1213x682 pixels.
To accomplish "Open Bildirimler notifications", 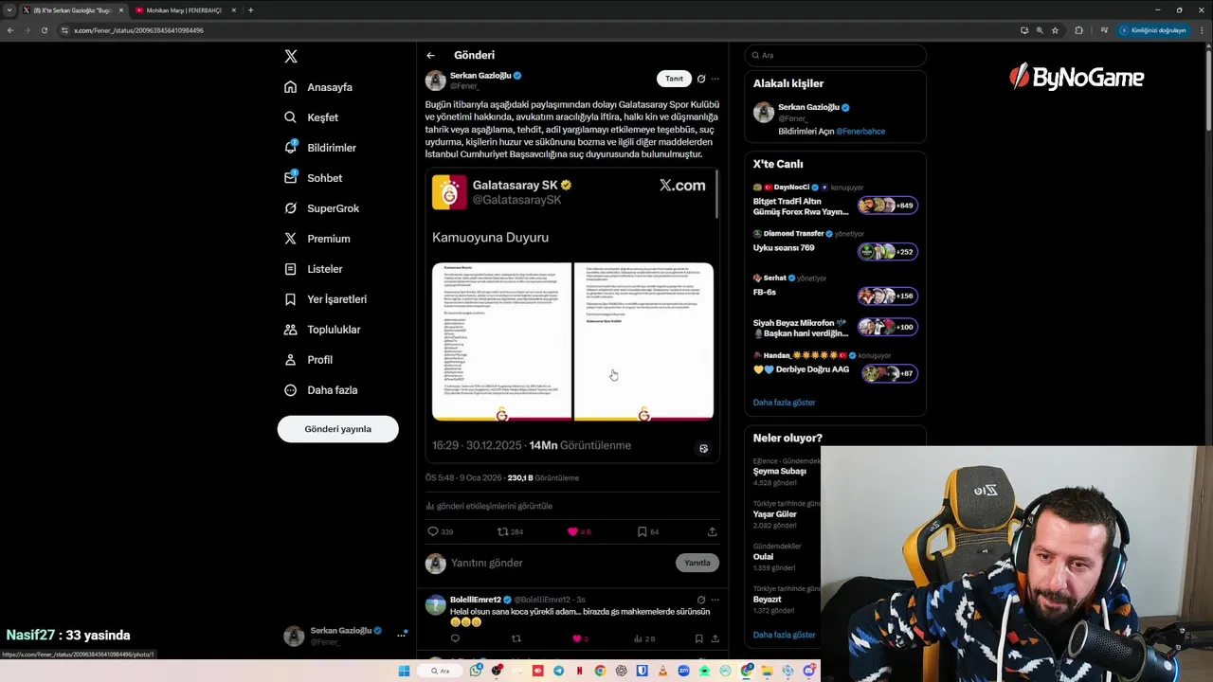I will click(320, 148).
